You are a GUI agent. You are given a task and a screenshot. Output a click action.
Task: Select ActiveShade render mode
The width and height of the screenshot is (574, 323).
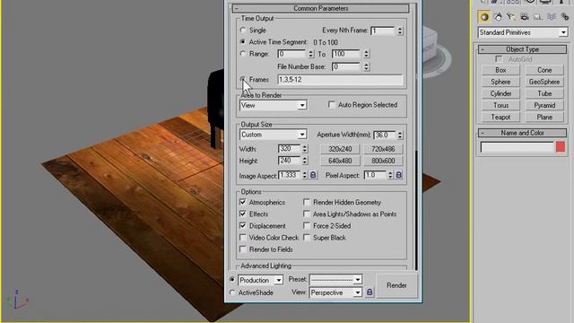point(232,292)
